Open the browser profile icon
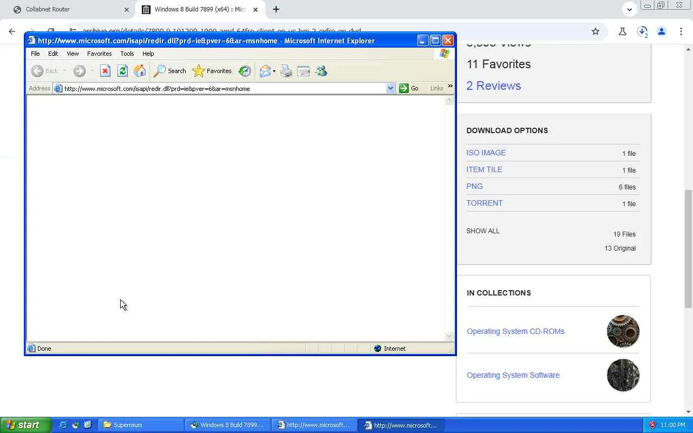The width and height of the screenshot is (693, 433). click(662, 31)
